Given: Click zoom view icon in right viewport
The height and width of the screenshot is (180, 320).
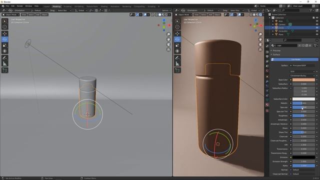Looking at the screenshot, I should 260,34.
